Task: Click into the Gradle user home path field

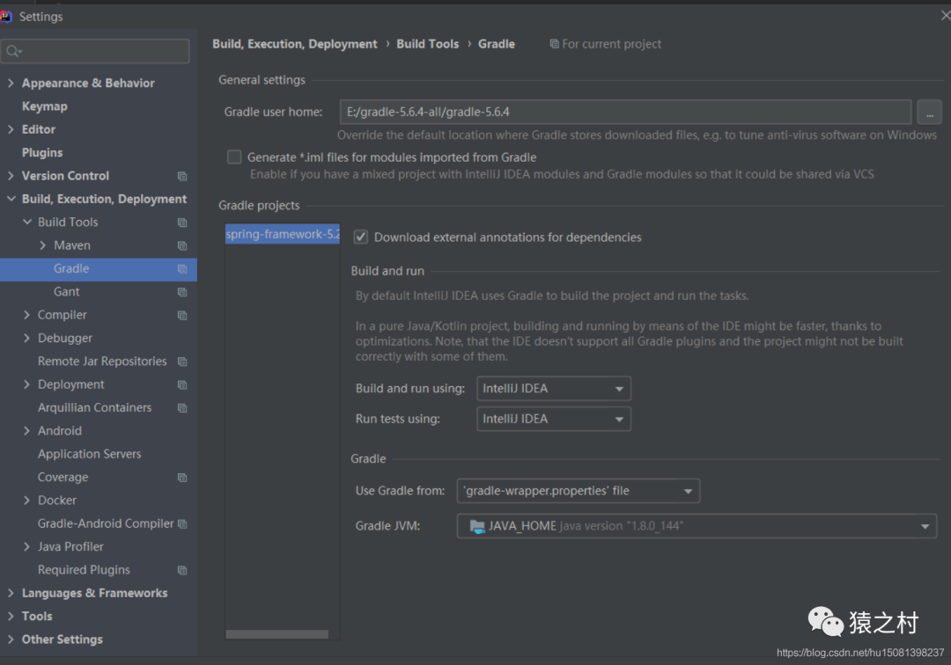Action: (x=625, y=112)
